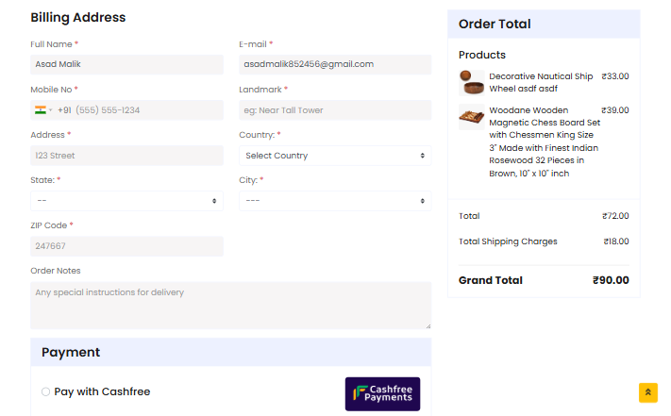Select the Pay with Cashfree radio button
Screen dimensions: 671x416
[x=46, y=391]
